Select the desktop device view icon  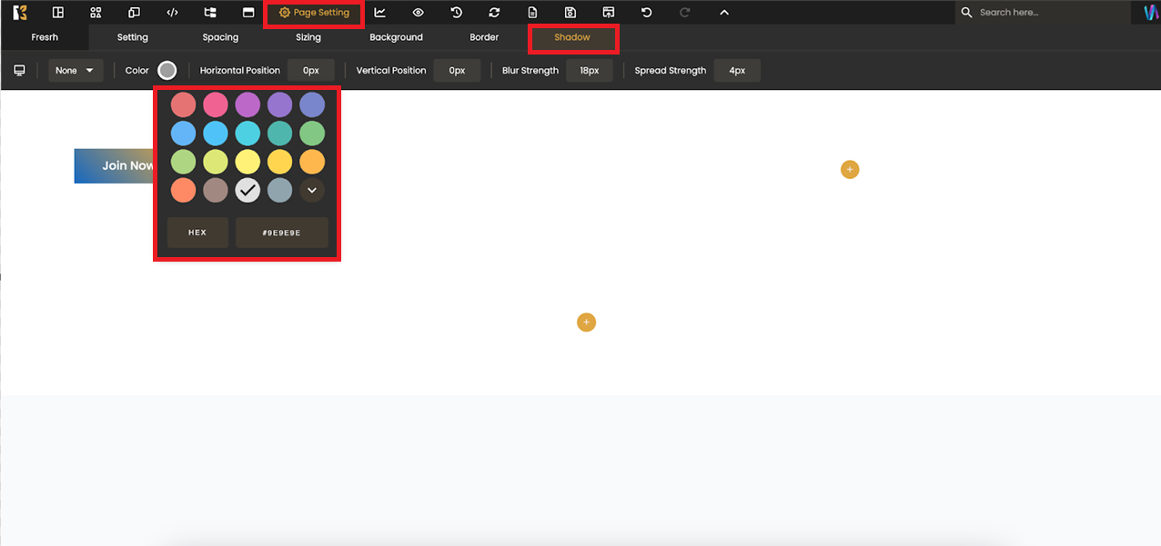(x=19, y=71)
